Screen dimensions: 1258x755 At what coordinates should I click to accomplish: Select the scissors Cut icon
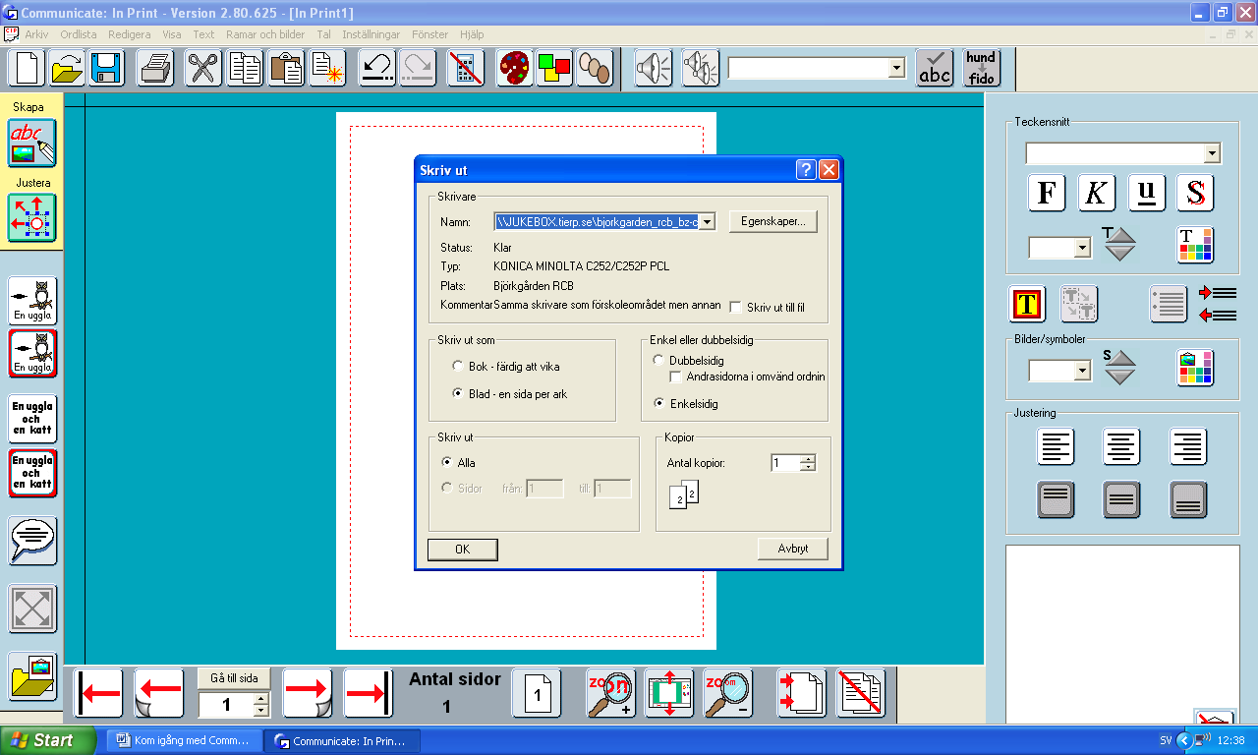pos(203,69)
